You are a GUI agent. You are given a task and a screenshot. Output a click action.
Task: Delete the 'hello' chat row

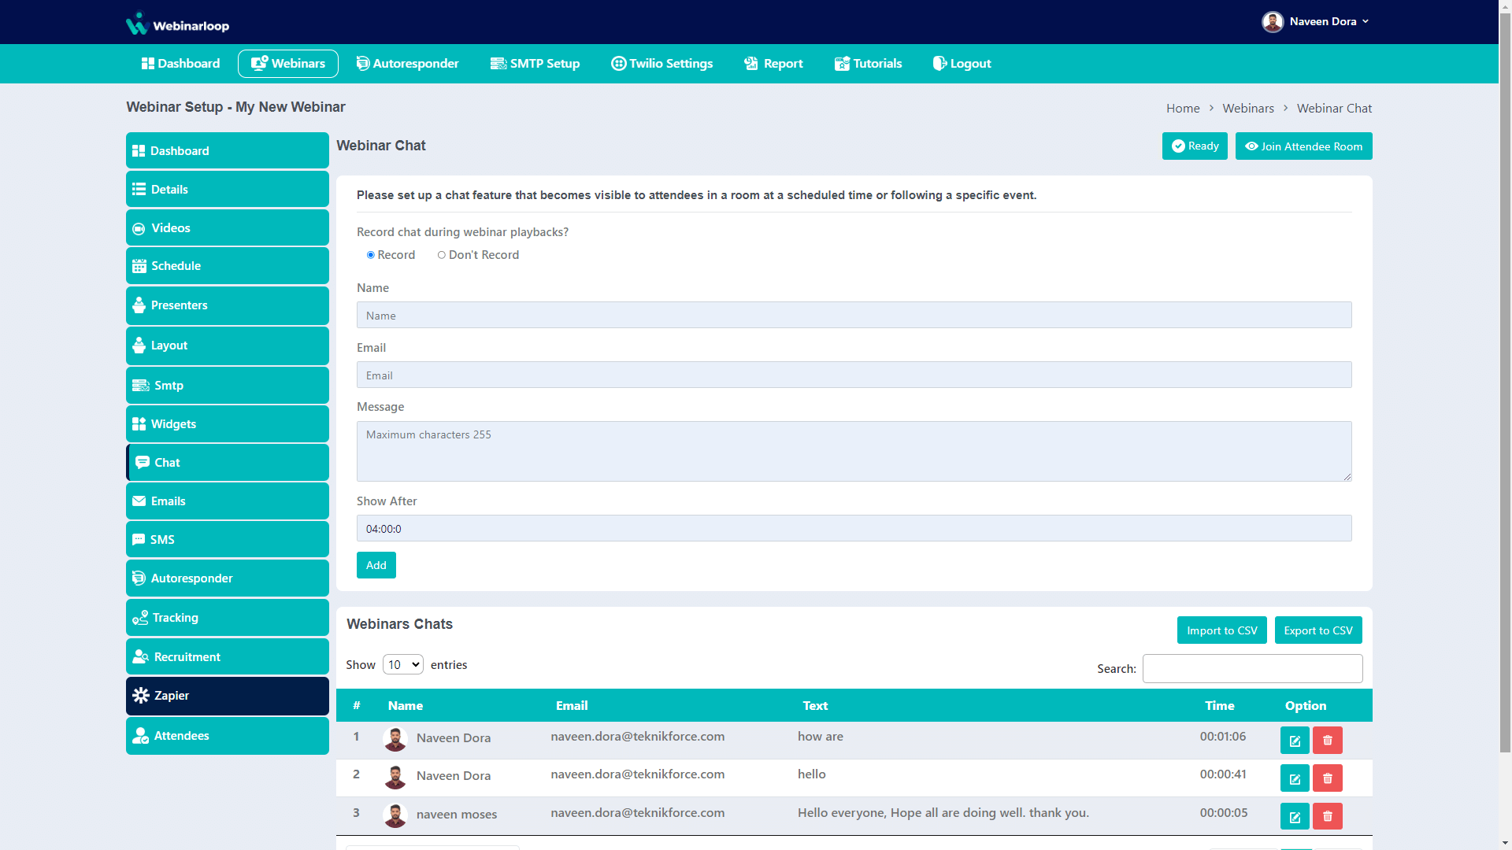click(1327, 778)
